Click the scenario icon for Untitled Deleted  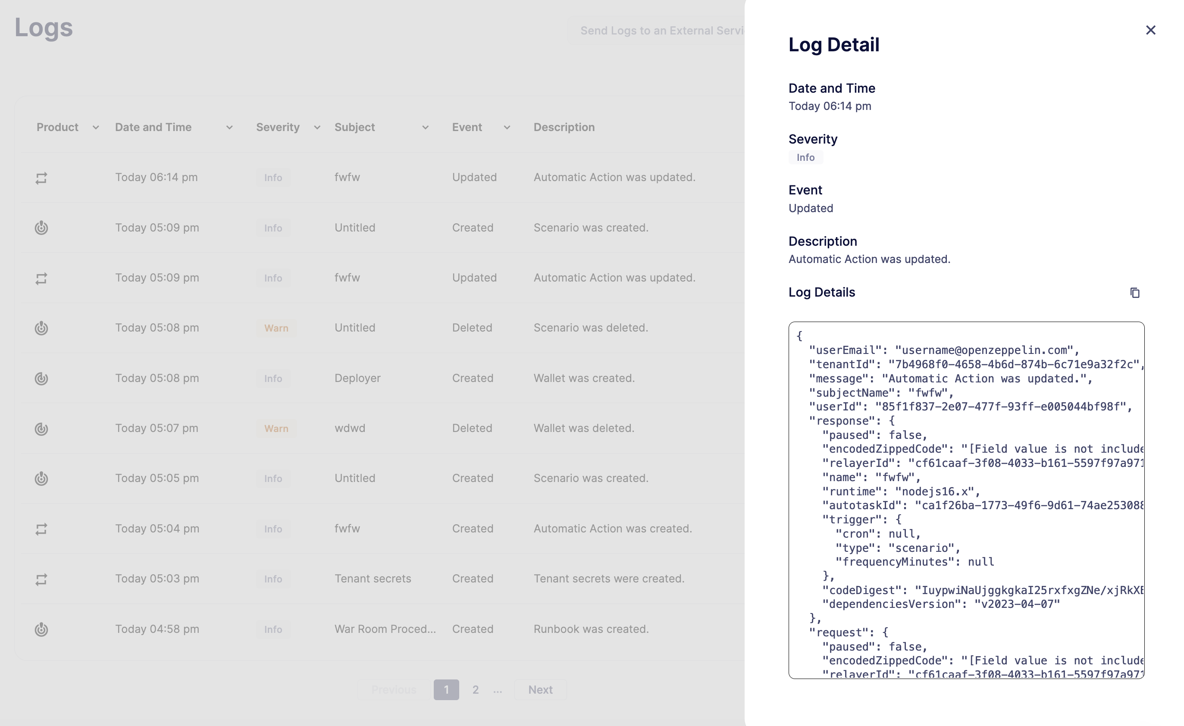point(41,327)
